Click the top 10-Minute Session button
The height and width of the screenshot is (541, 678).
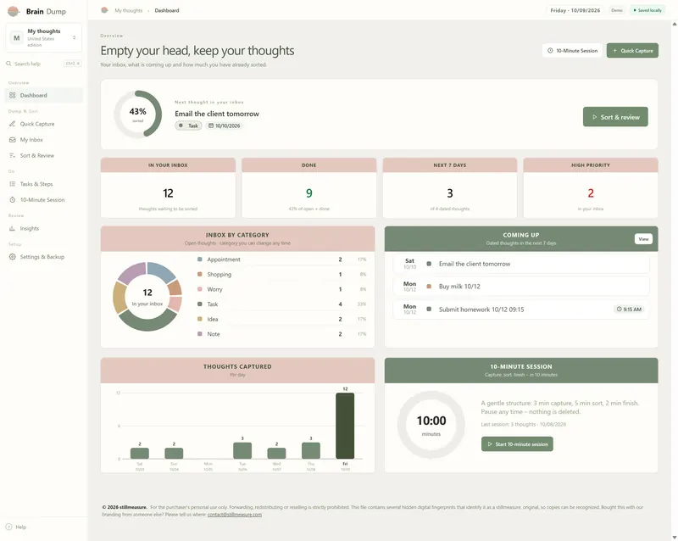572,51
